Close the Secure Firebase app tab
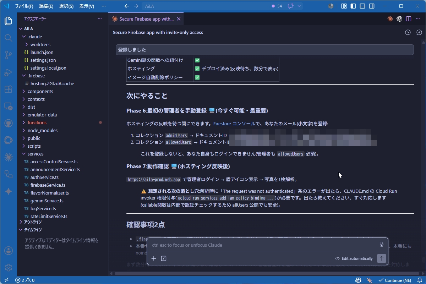 (x=179, y=19)
